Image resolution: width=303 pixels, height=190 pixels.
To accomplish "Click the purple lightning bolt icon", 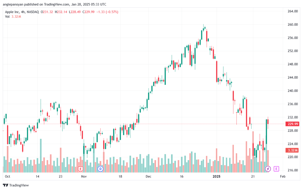I will 268,169.
